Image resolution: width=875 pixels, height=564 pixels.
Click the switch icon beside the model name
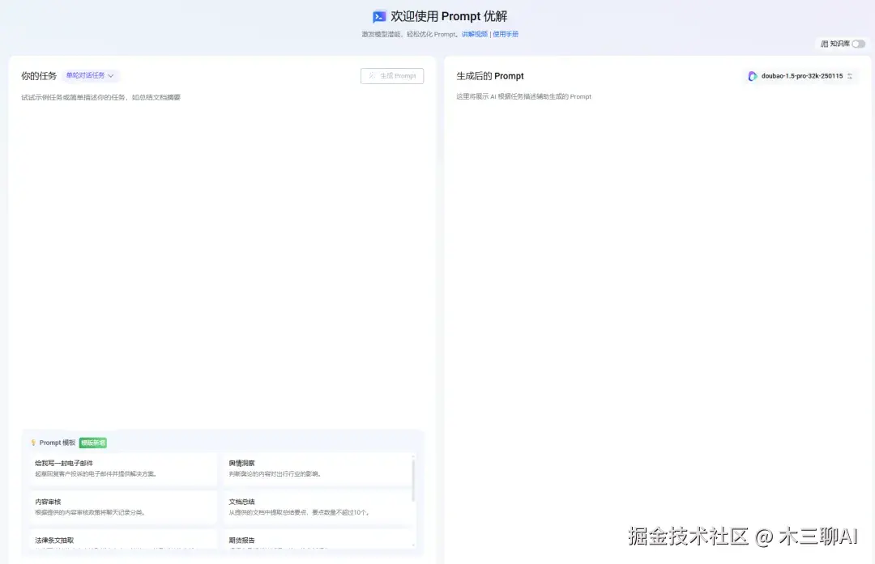click(850, 76)
